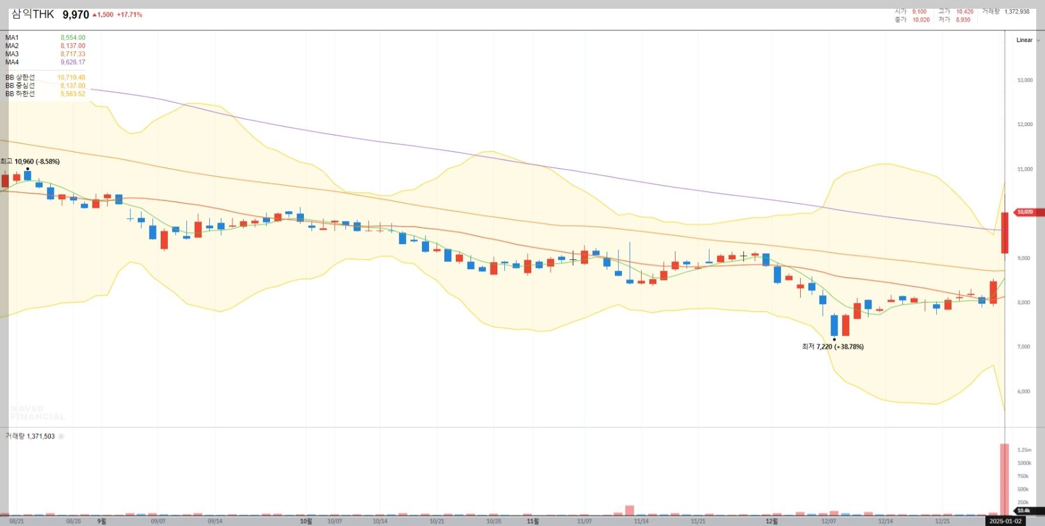Click the 2025-01-02 date tag
Viewport: 1045px width, 526px height.
[1006, 521]
